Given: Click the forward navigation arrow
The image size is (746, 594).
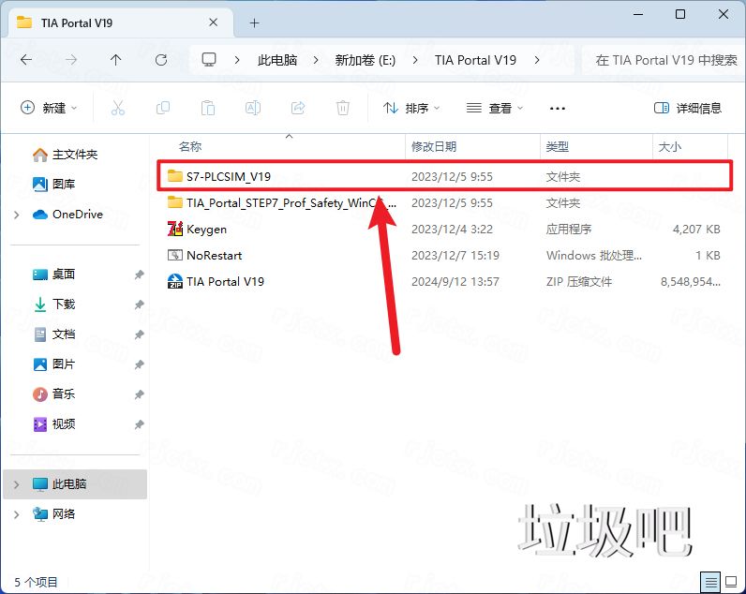Looking at the screenshot, I should tap(71, 60).
